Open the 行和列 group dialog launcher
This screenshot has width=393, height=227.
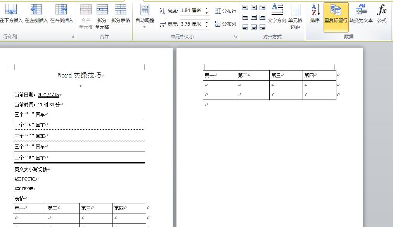(x=72, y=36)
